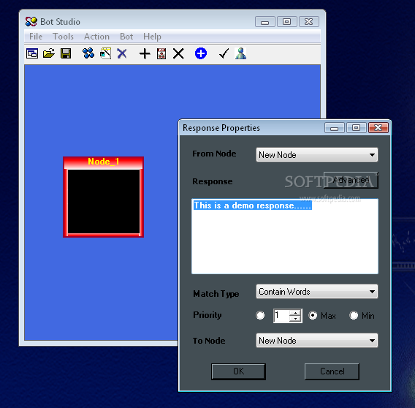Image resolution: width=415 pixels, height=408 pixels.
Task: Open the File menu
Action: pyautogui.click(x=36, y=37)
